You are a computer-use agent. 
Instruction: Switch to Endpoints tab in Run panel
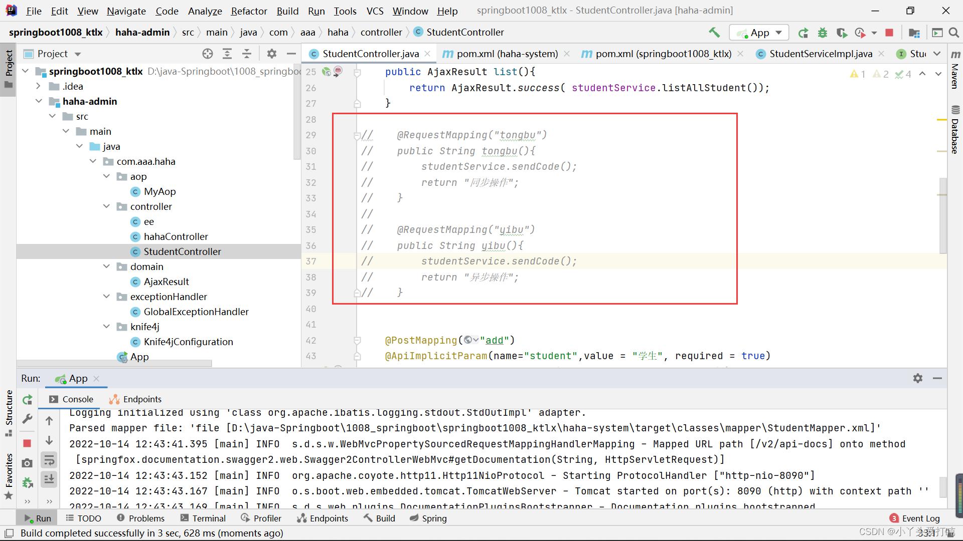[x=135, y=399]
